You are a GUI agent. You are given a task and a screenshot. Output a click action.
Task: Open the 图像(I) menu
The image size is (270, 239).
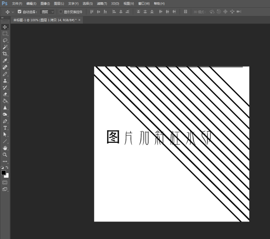click(x=45, y=4)
